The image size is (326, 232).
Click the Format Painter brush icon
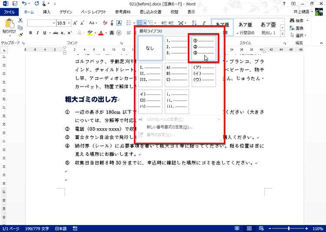pos(20,35)
